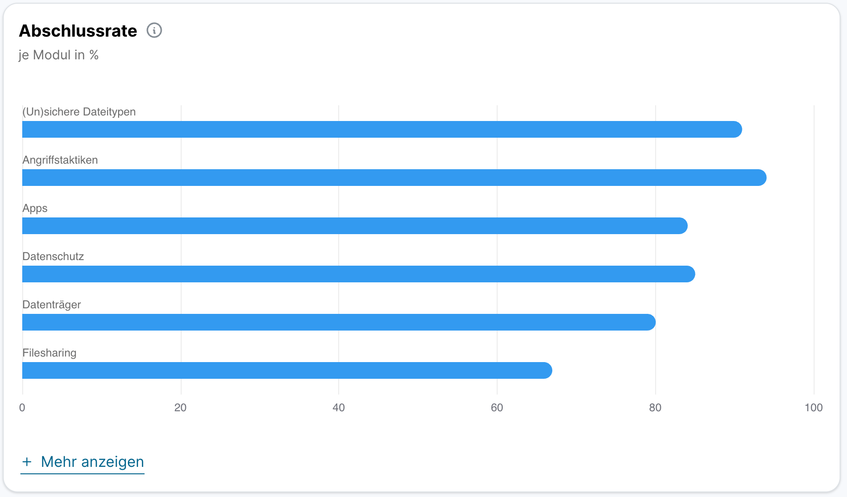Click the Angriffstaktiken module label

(60, 160)
